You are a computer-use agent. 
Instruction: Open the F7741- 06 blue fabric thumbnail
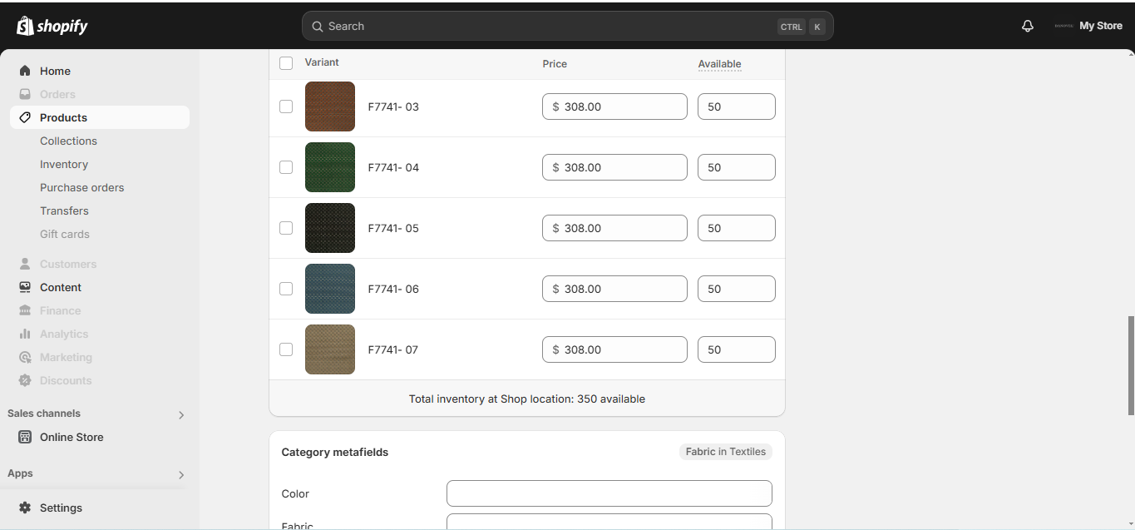coord(330,289)
